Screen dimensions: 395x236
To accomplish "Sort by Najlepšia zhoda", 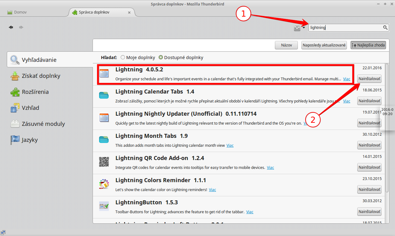I will tap(368, 45).
